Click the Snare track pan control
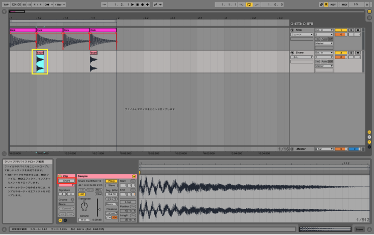This screenshot has height=235, width=374. point(354,57)
